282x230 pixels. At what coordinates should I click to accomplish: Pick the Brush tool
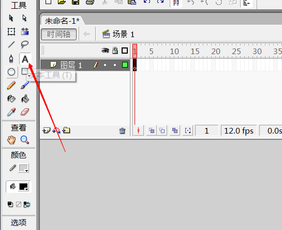click(x=25, y=85)
